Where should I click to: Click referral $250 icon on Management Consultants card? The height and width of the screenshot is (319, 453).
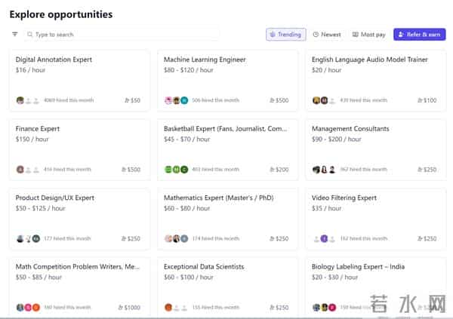click(x=421, y=170)
